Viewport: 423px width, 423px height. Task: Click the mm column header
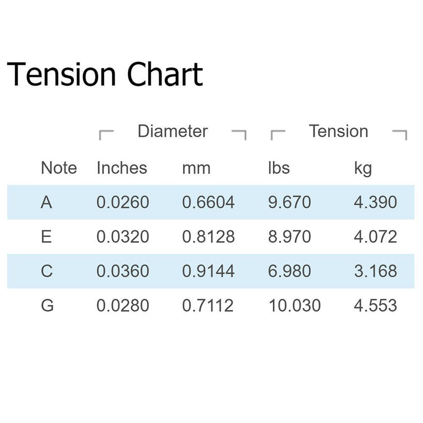pos(196,168)
